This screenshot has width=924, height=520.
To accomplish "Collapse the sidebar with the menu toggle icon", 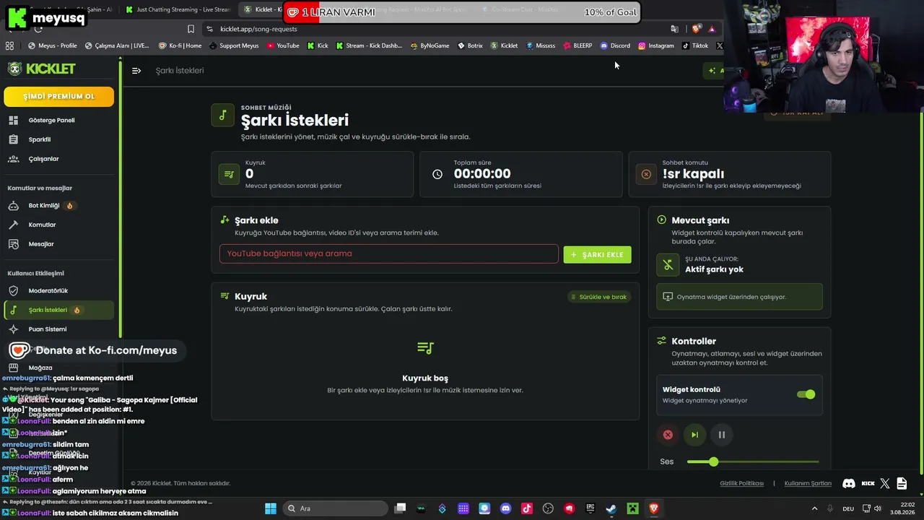I will [x=136, y=71].
